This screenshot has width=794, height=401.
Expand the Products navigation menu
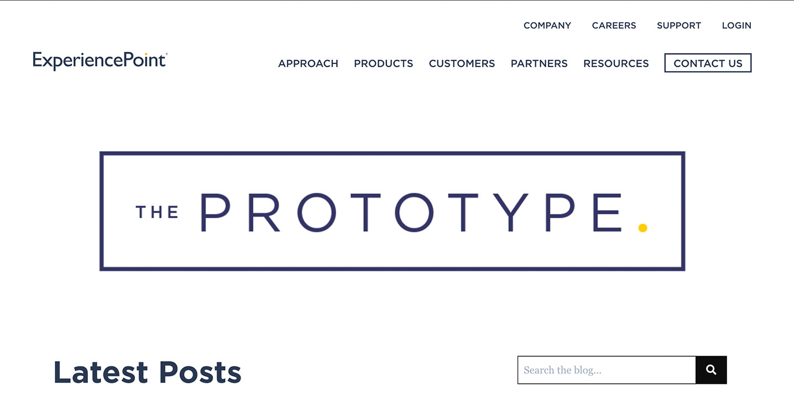[383, 64]
